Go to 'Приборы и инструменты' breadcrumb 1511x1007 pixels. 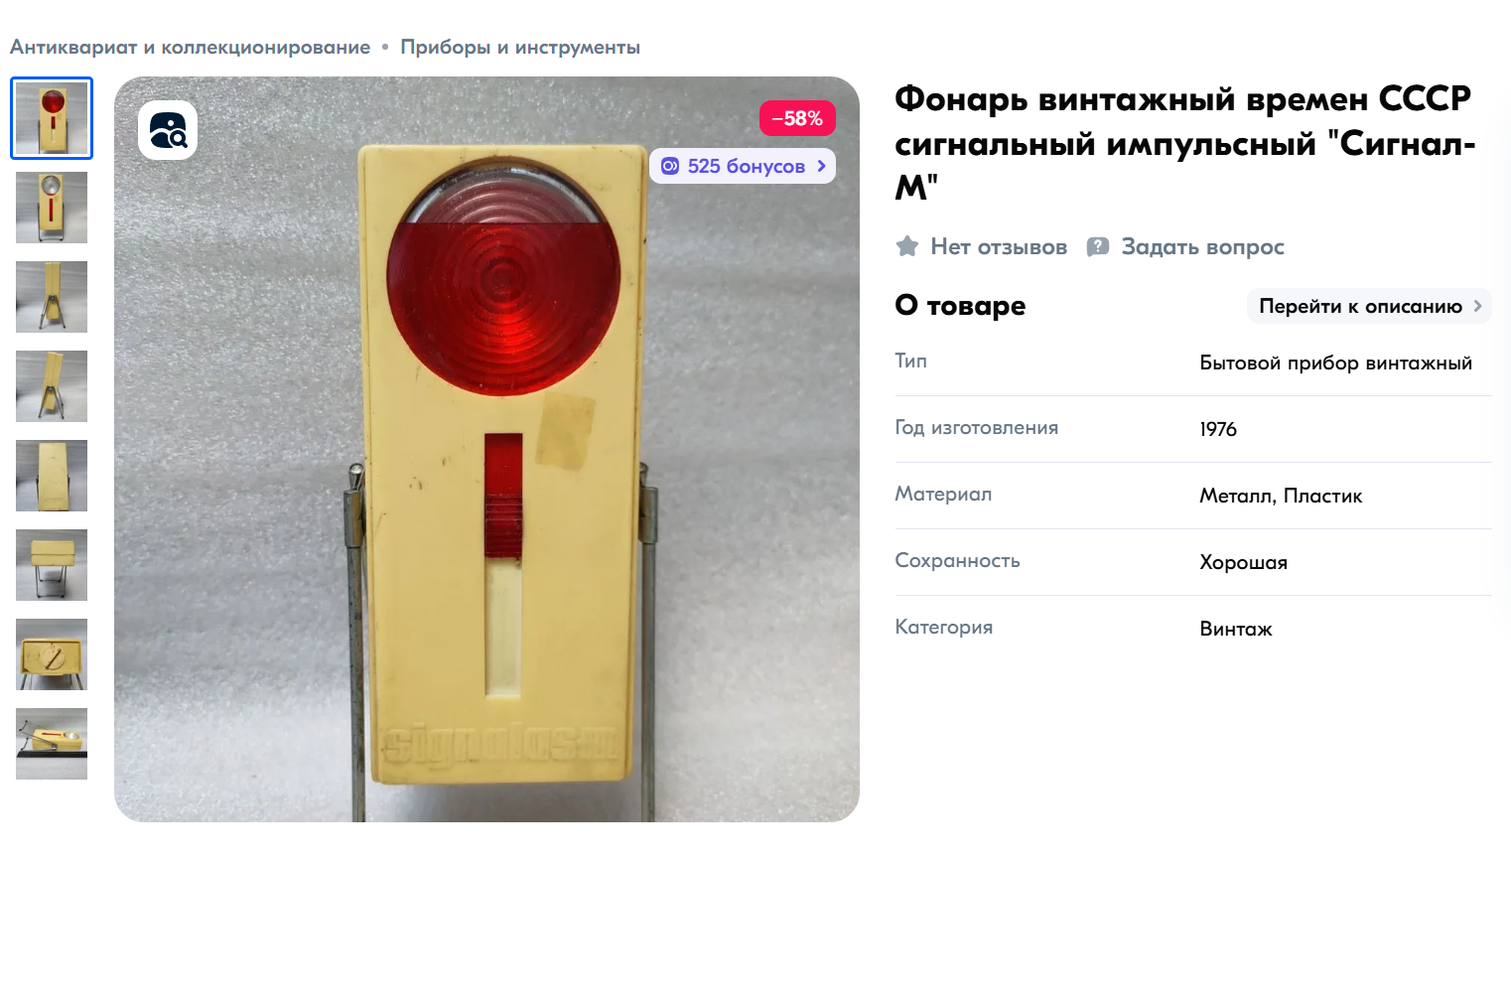pos(520,47)
